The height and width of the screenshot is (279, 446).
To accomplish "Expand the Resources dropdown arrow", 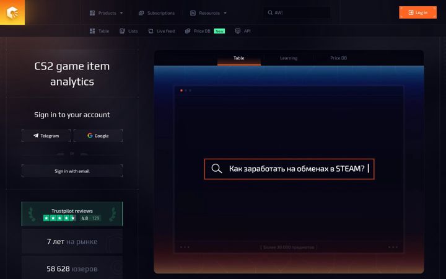I will click(225, 13).
